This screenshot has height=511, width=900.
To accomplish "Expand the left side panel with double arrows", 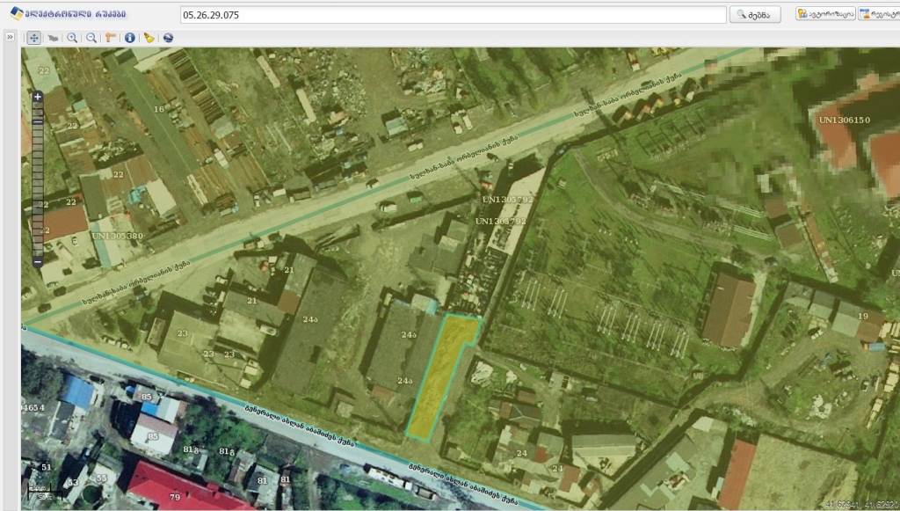I will click(x=10, y=37).
